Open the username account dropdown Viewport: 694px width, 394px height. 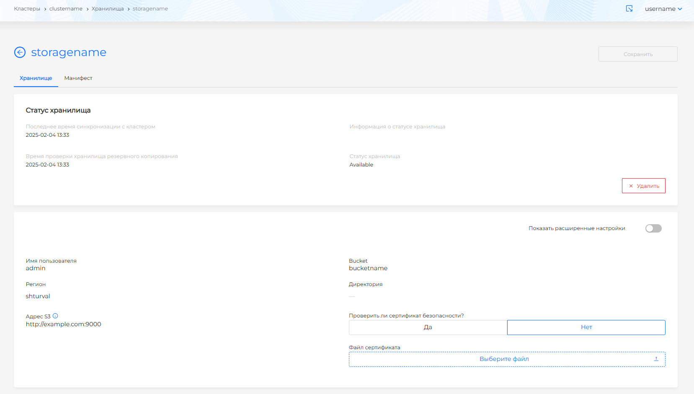[663, 9]
